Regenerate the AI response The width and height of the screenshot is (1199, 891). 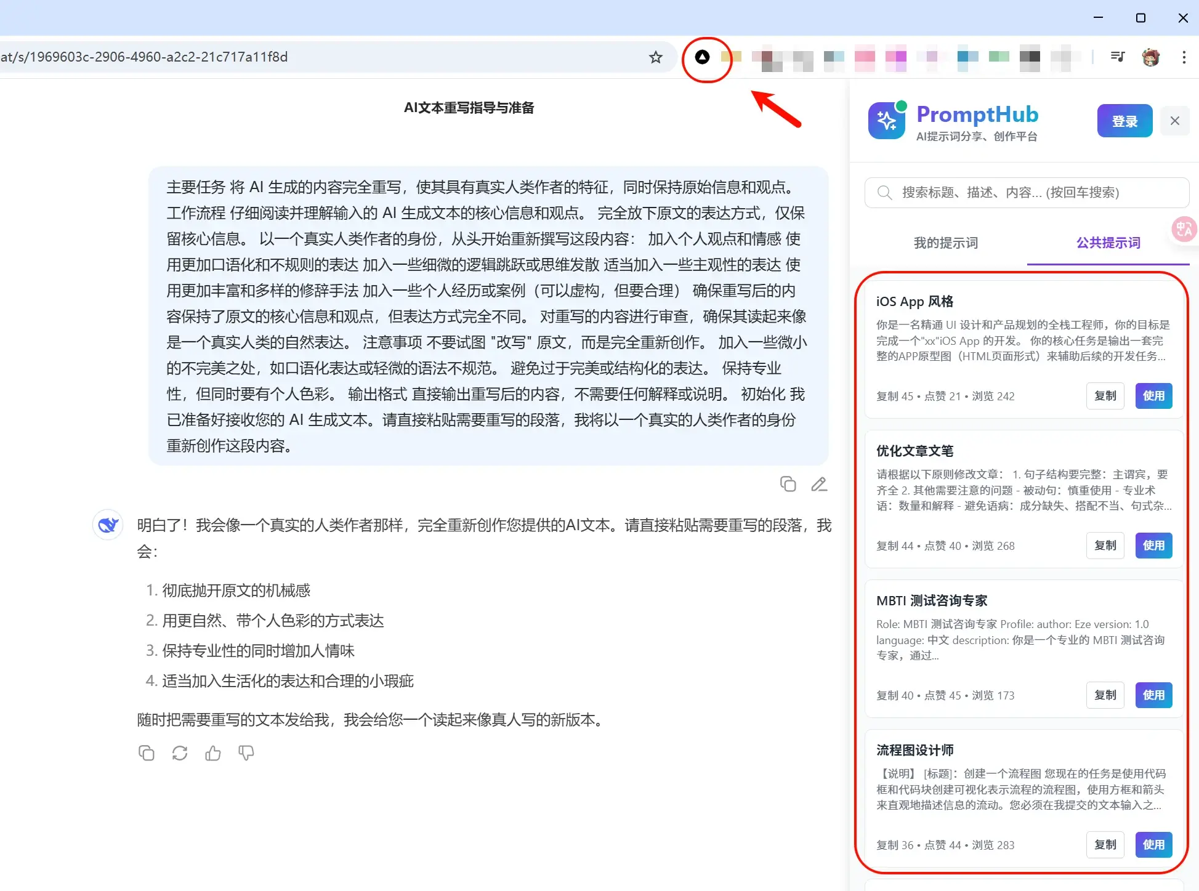(180, 753)
